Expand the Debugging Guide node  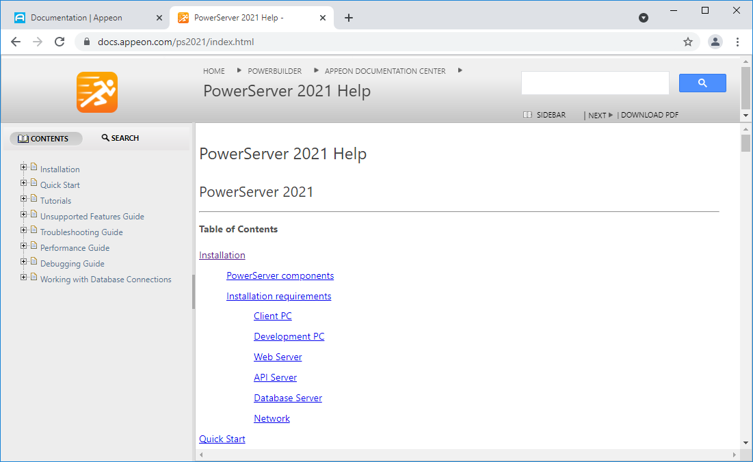tap(23, 262)
